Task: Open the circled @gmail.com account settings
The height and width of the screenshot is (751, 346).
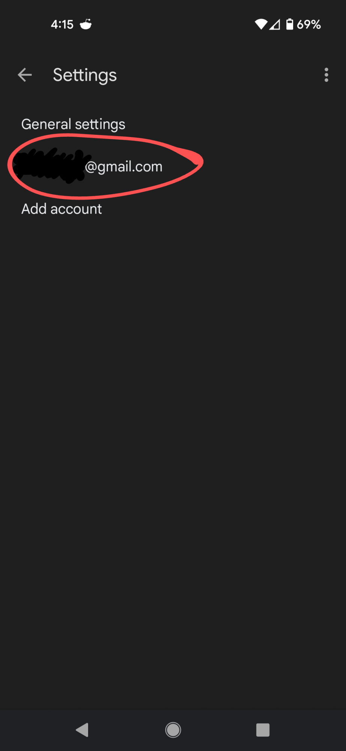Action: pyautogui.click(x=173, y=166)
